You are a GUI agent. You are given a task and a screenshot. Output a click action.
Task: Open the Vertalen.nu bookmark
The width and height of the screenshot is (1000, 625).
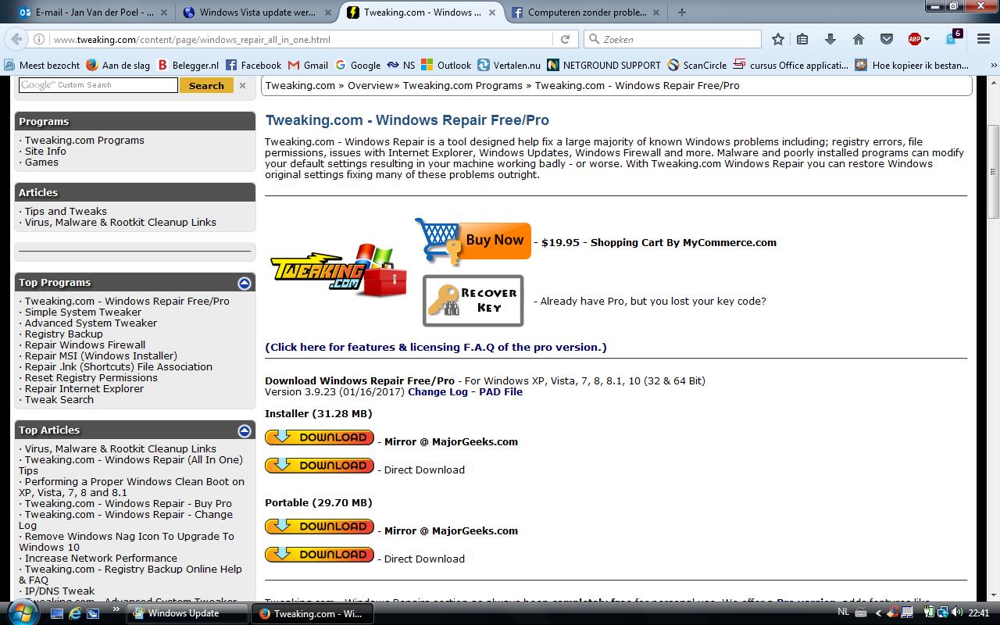[509, 65]
